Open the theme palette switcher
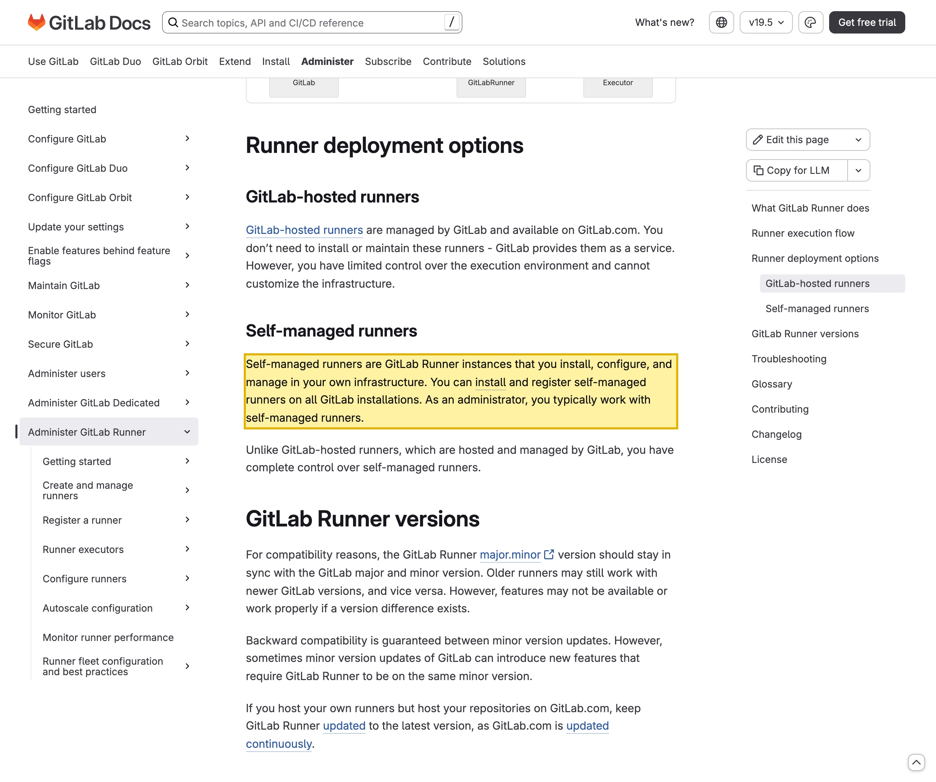Screen dimensions: 936x782 pyautogui.click(x=810, y=22)
